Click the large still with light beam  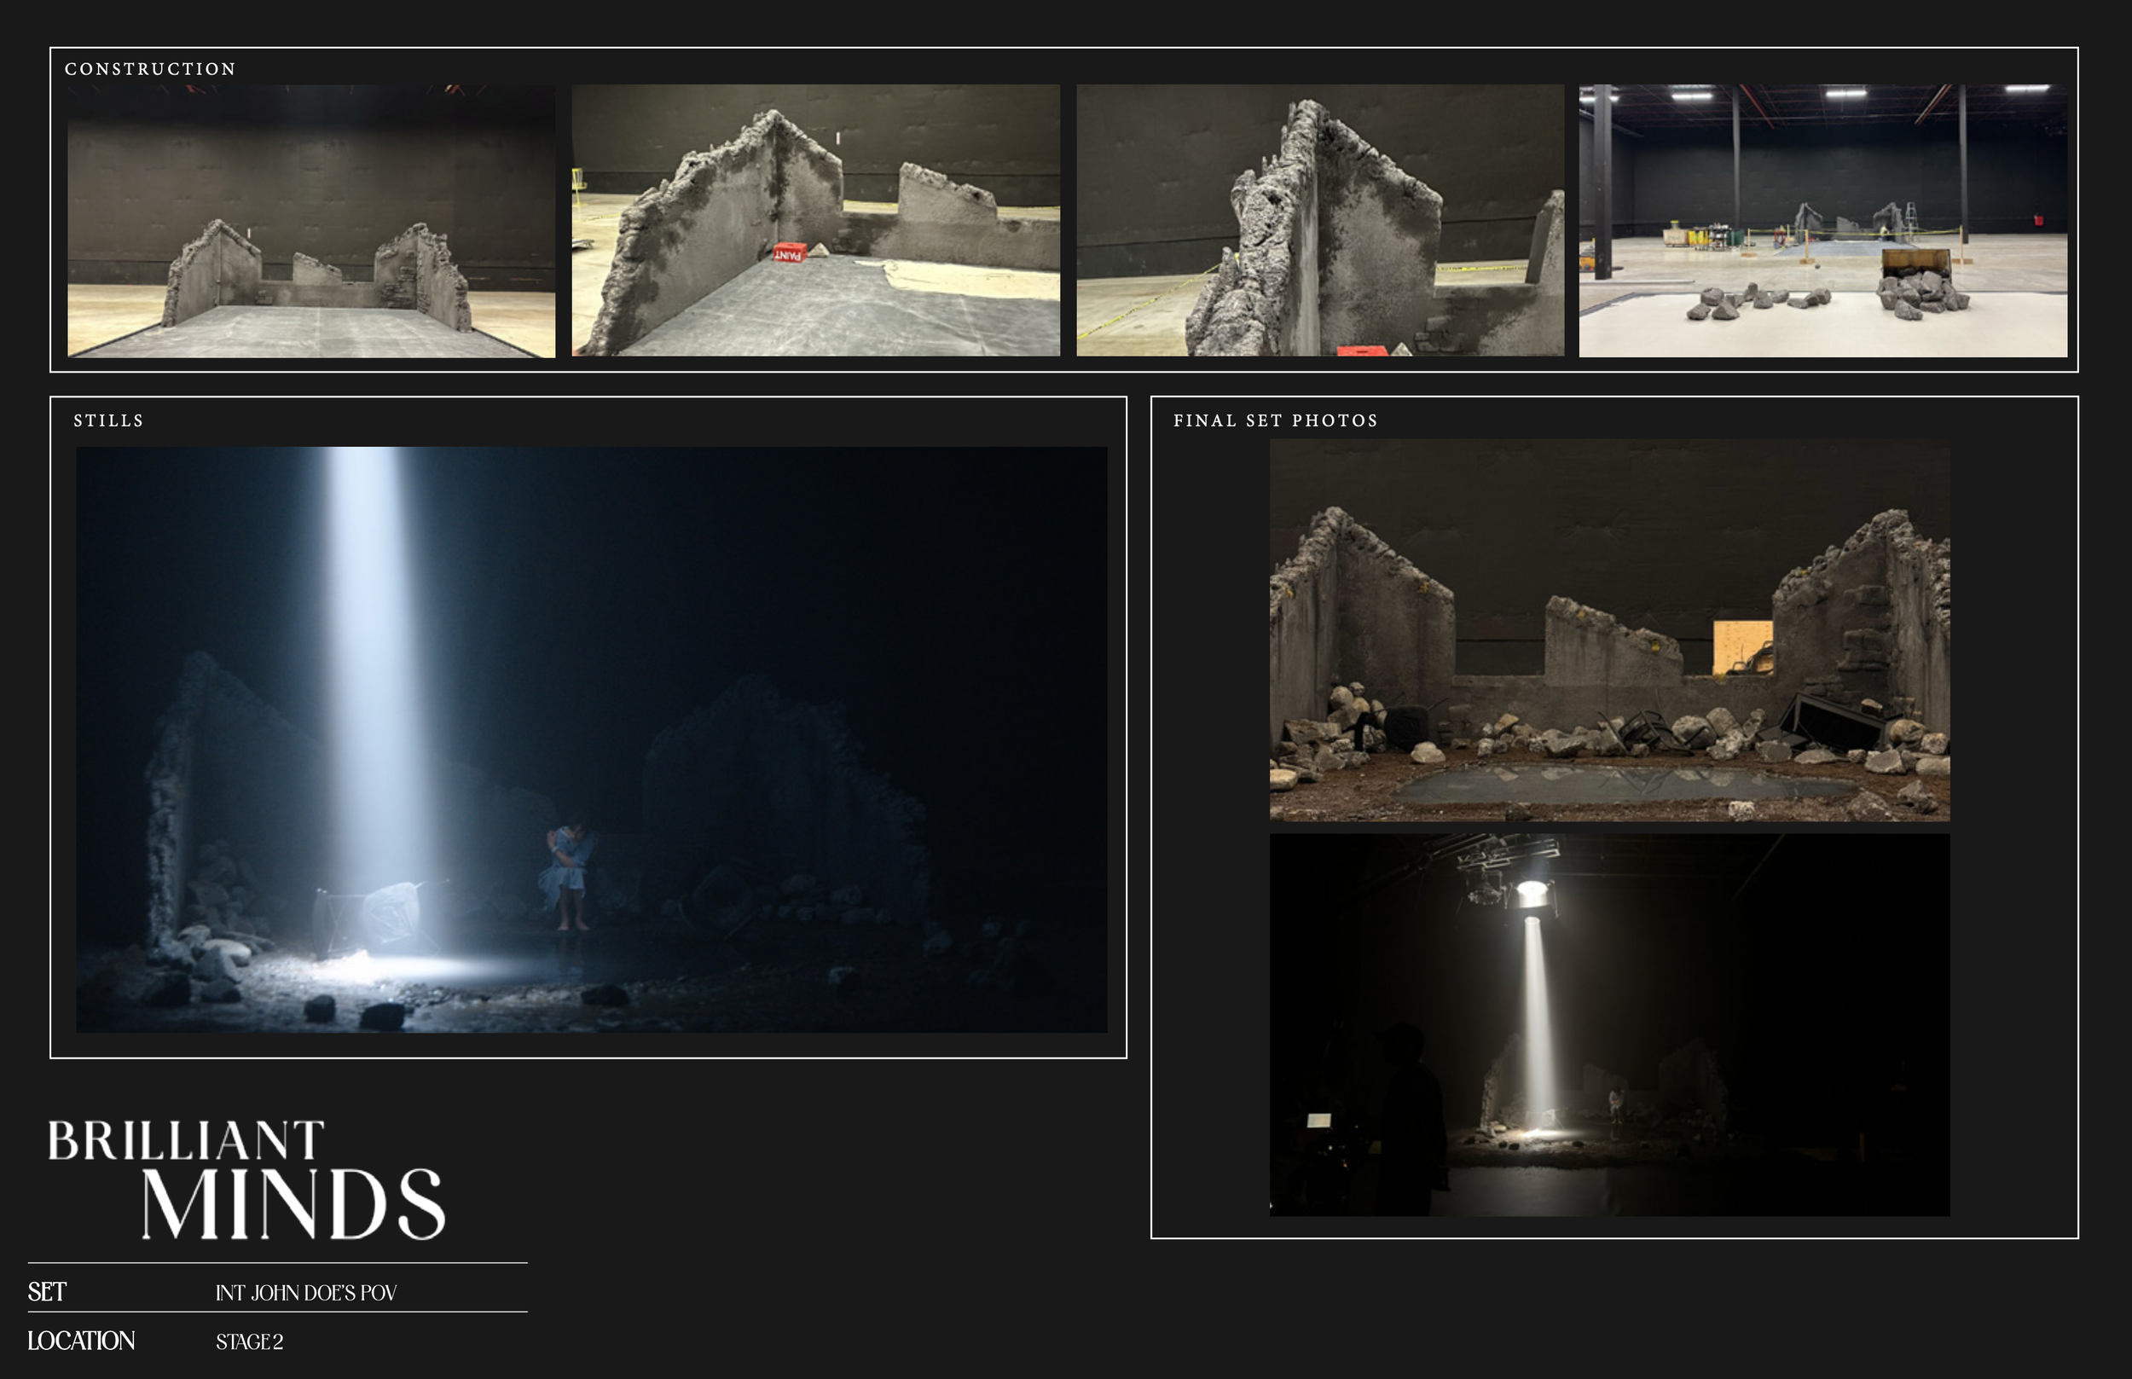pos(591,739)
